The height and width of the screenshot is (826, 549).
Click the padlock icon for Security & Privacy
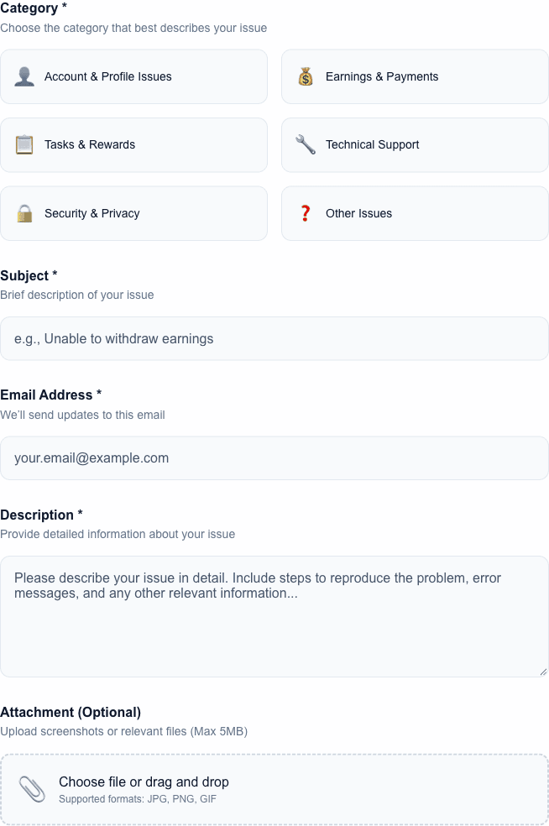24,213
